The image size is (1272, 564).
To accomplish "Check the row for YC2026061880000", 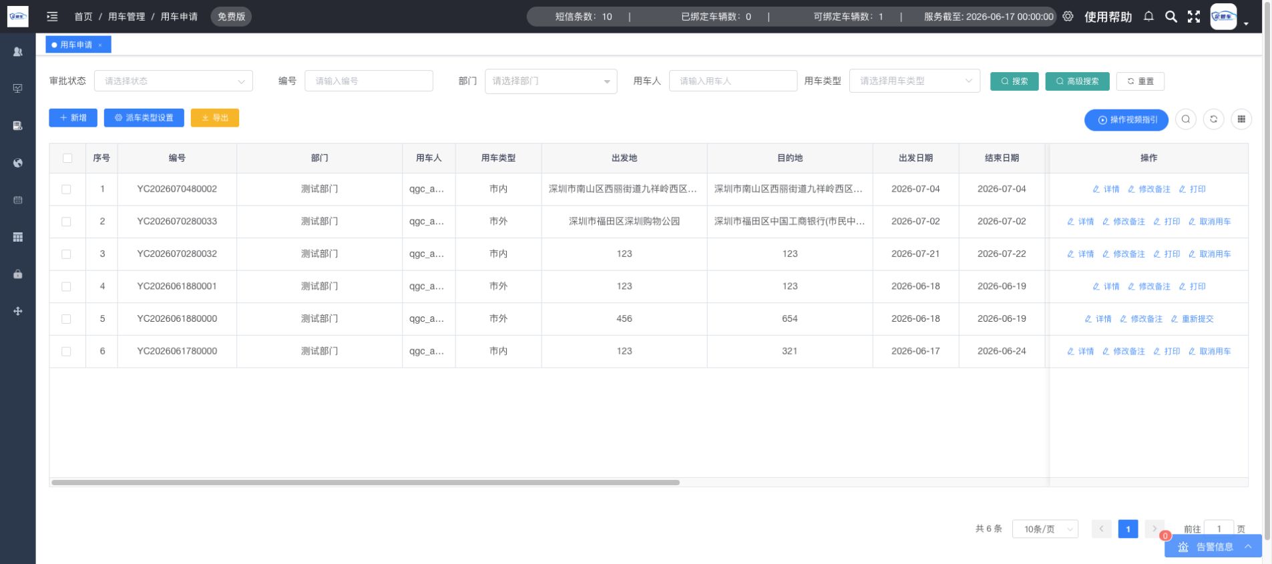I will [x=66, y=319].
